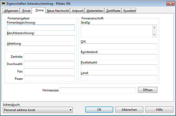Focus the Firmenbezeichnung input field

tap(41, 28)
